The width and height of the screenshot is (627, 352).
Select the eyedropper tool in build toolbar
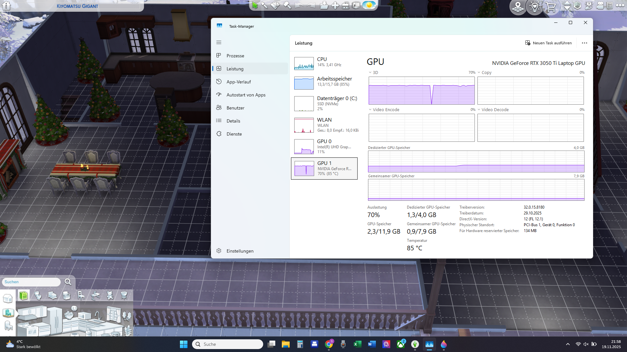tap(265, 5)
